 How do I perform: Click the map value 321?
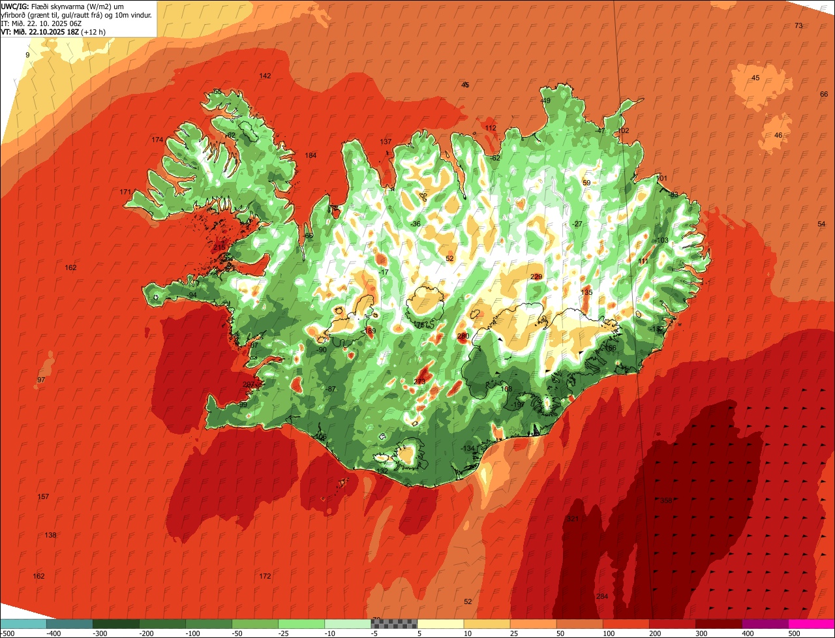coord(573,519)
